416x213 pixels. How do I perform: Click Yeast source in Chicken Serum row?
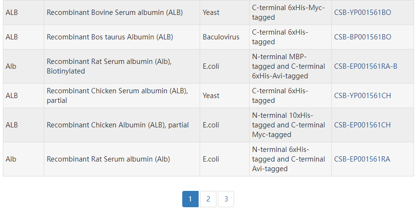pyautogui.click(x=211, y=96)
